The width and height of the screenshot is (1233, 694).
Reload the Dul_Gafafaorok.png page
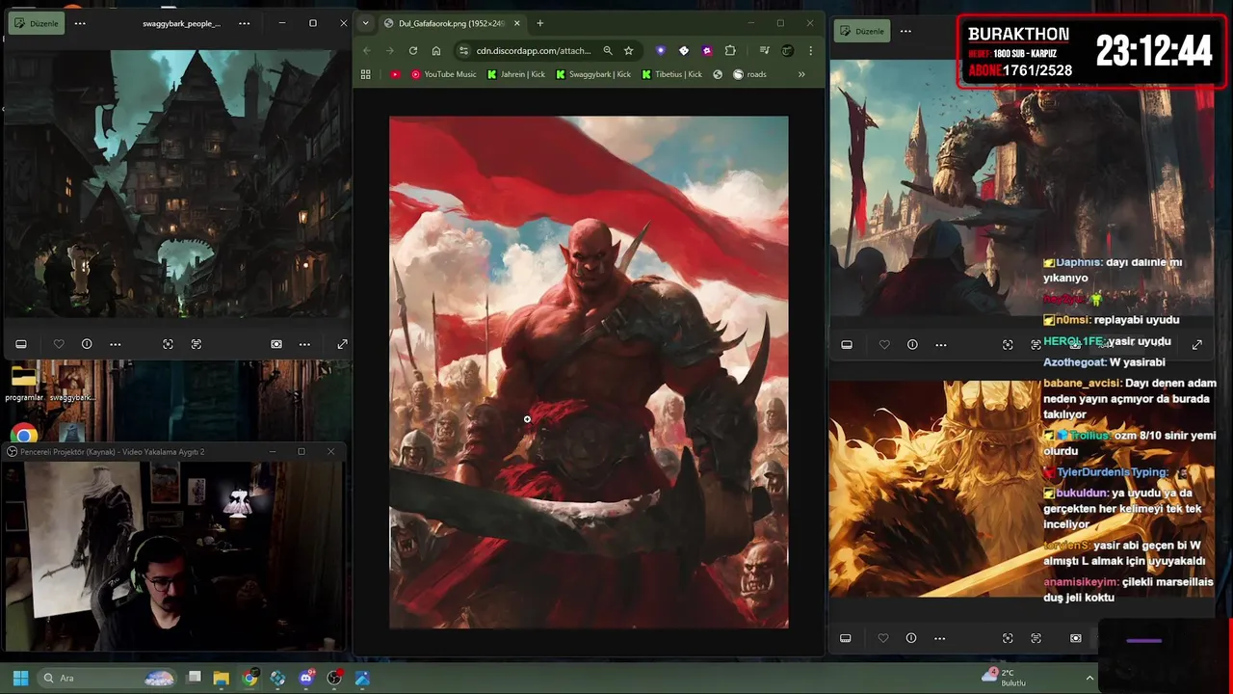tap(413, 50)
